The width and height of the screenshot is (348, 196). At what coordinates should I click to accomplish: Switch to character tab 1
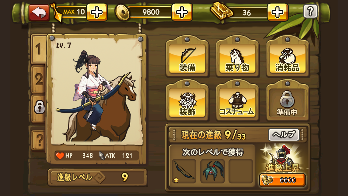(39, 49)
